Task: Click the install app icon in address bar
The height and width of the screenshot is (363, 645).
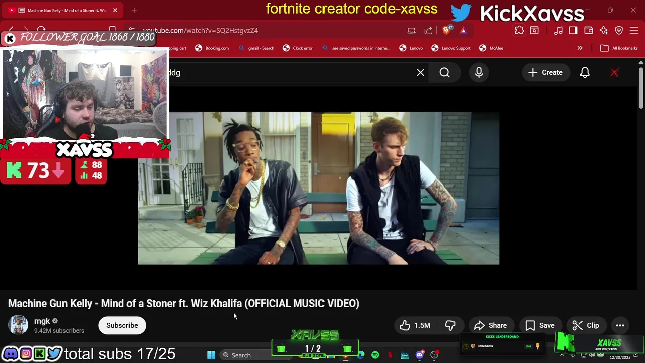Action: point(412,30)
